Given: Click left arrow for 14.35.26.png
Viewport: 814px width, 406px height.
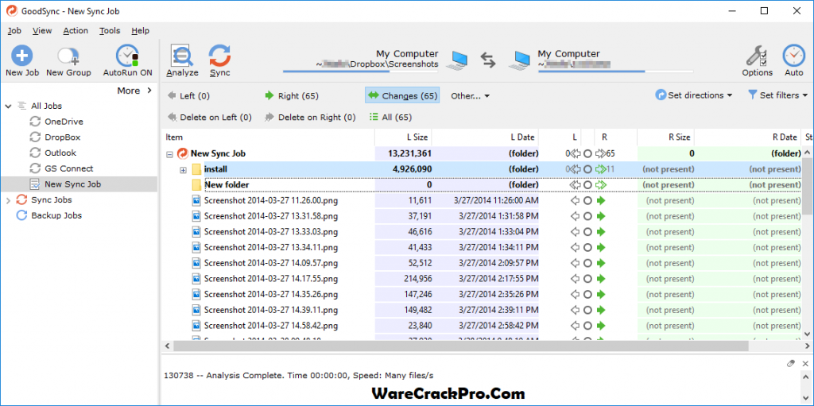Looking at the screenshot, I should [x=575, y=295].
